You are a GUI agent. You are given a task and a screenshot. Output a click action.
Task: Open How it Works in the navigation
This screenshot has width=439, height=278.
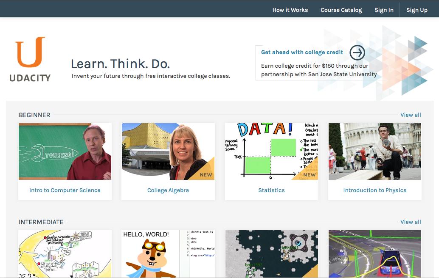(290, 10)
